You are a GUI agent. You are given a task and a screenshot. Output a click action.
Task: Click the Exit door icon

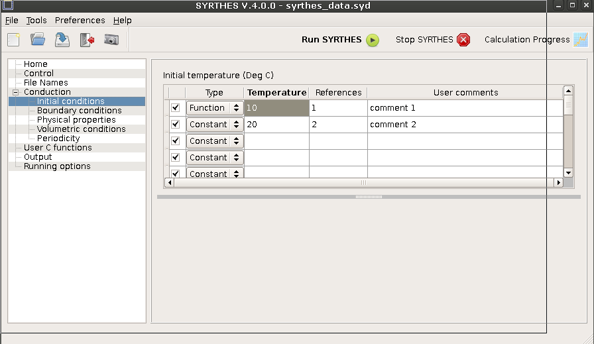point(87,40)
